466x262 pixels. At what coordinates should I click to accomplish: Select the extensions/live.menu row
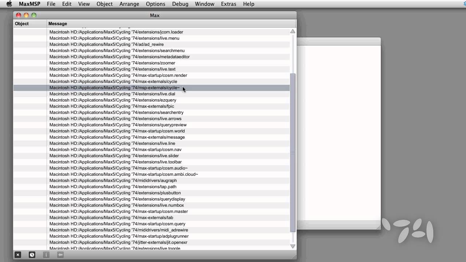tap(151, 38)
